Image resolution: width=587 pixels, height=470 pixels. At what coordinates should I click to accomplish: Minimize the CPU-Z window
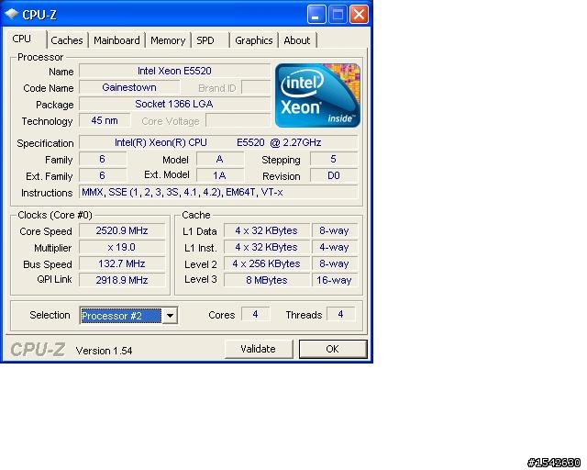(316, 15)
